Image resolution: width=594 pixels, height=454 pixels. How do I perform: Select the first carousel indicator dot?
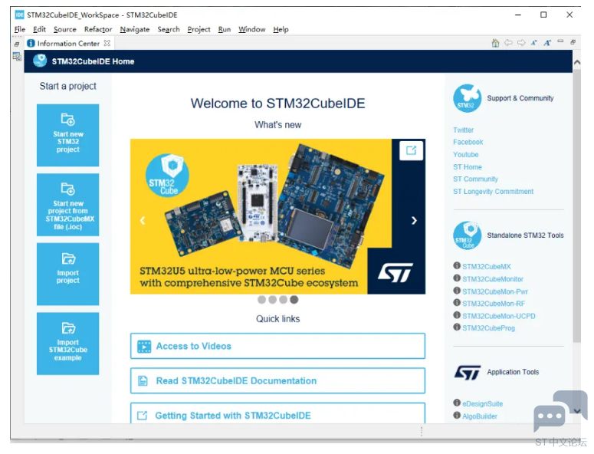tap(262, 300)
